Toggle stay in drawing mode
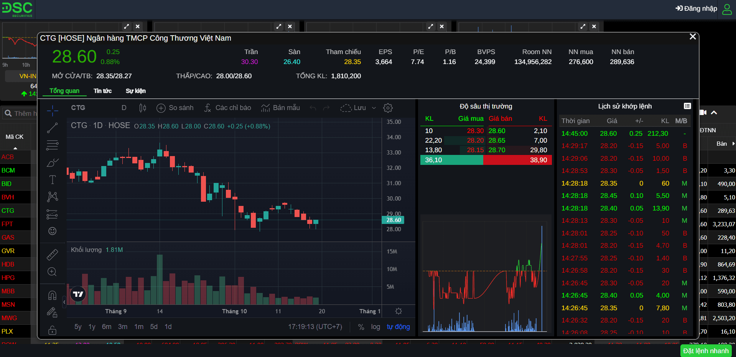Viewport: 736px width, 357px height. point(53,313)
